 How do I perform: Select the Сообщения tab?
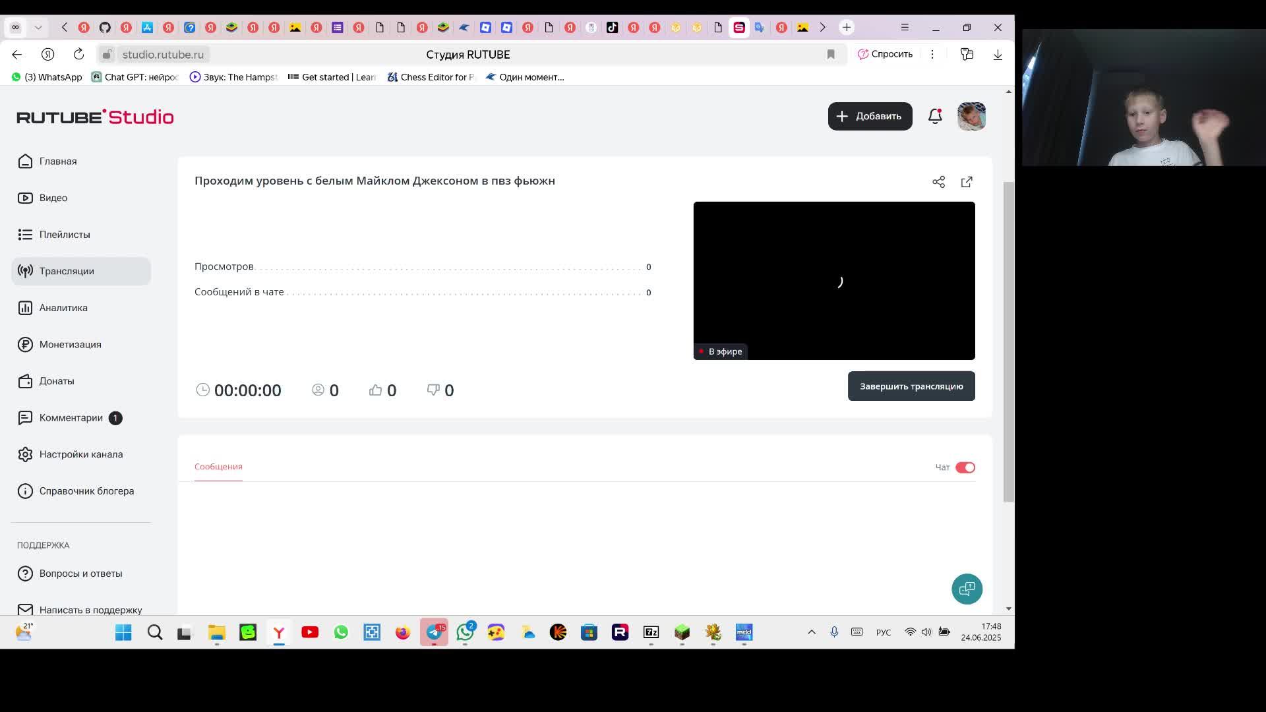click(x=218, y=467)
